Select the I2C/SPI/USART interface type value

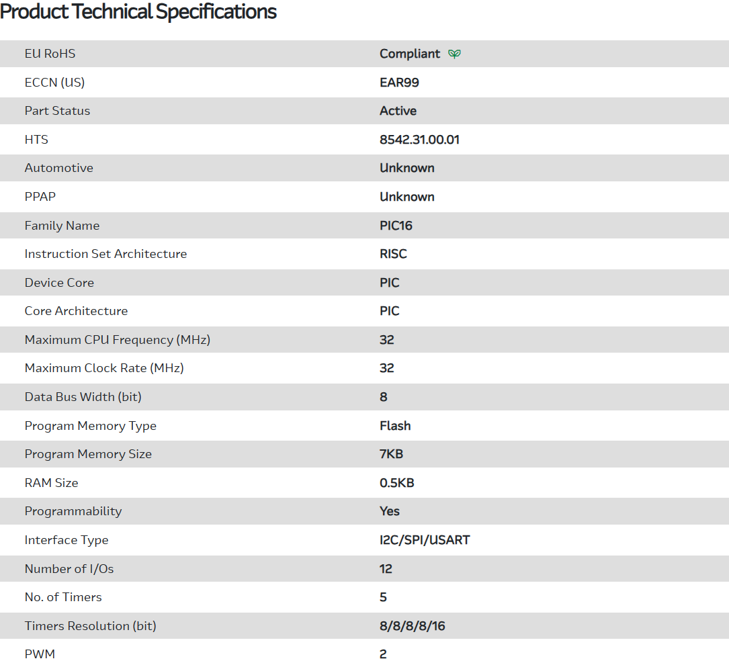pyautogui.click(x=425, y=540)
